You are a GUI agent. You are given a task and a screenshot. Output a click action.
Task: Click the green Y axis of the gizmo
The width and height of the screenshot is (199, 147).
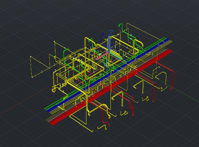[x=116, y=56]
